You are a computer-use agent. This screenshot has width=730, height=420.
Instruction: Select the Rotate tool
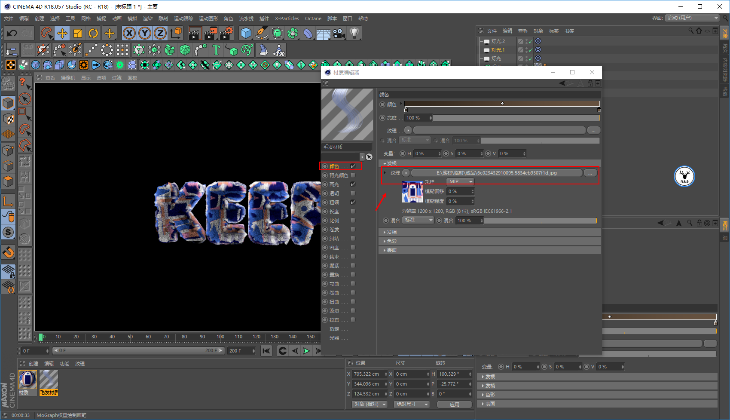coord(93,33)
